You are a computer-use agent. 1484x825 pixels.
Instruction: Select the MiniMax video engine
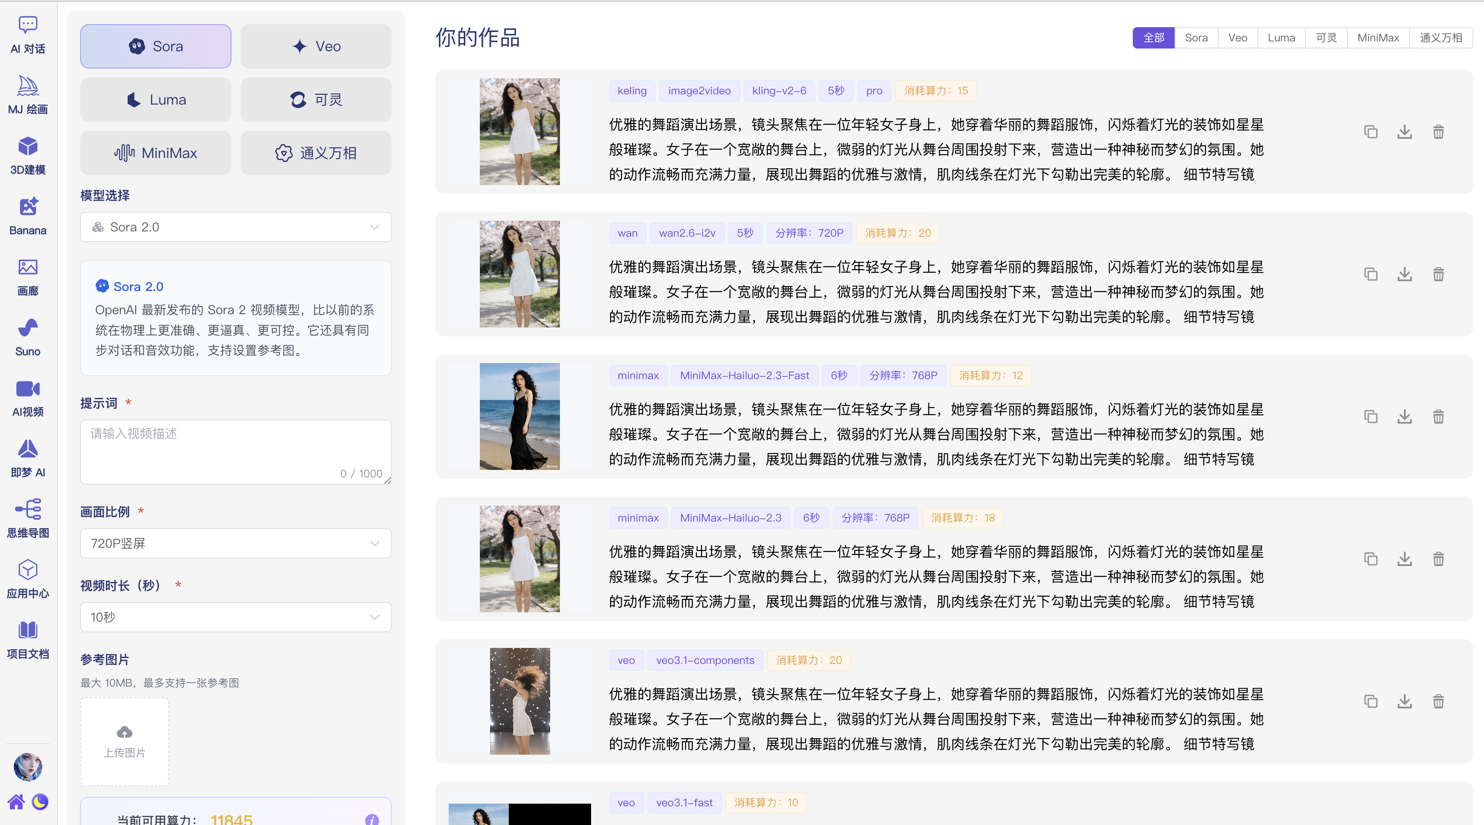point(155,153)
